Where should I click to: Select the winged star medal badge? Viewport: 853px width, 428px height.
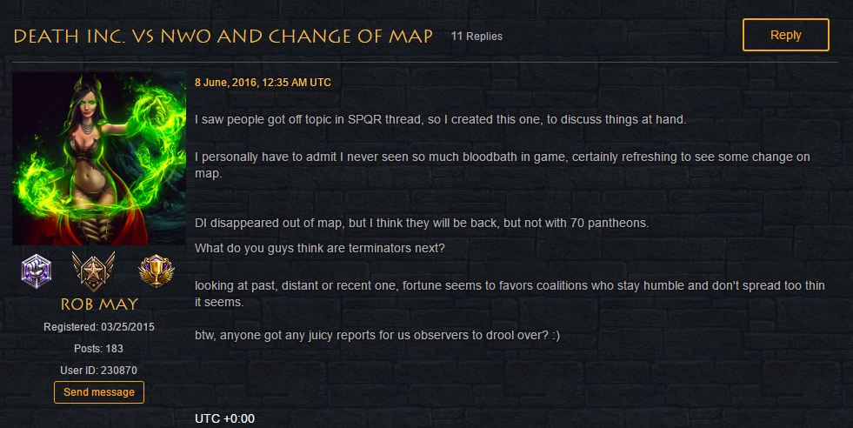tap(94, 271)
